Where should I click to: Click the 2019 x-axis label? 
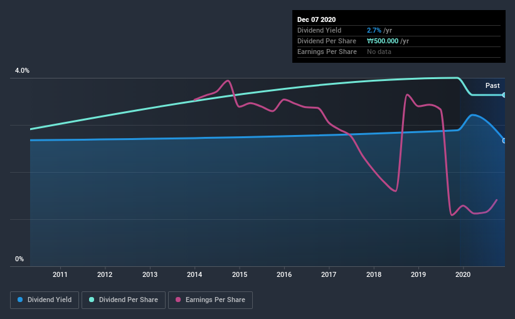tap(418, 274)
